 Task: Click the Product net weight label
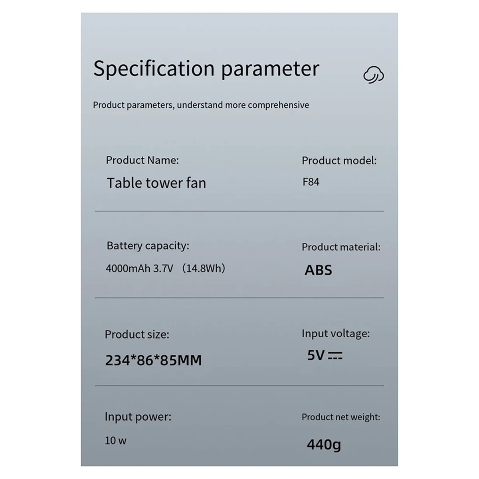coord(341,417)
